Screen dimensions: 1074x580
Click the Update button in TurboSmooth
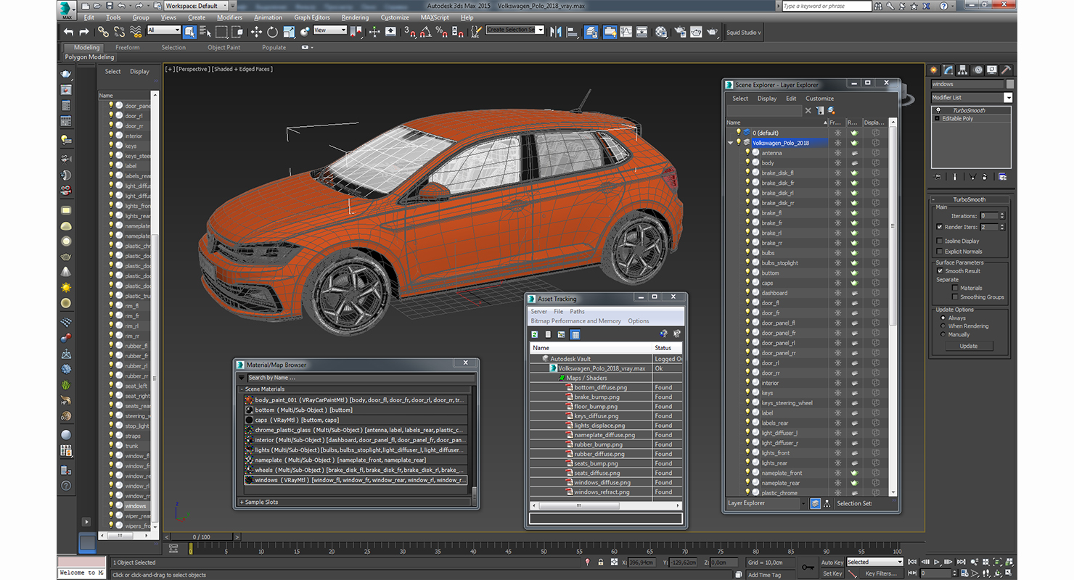click(969, 346)
